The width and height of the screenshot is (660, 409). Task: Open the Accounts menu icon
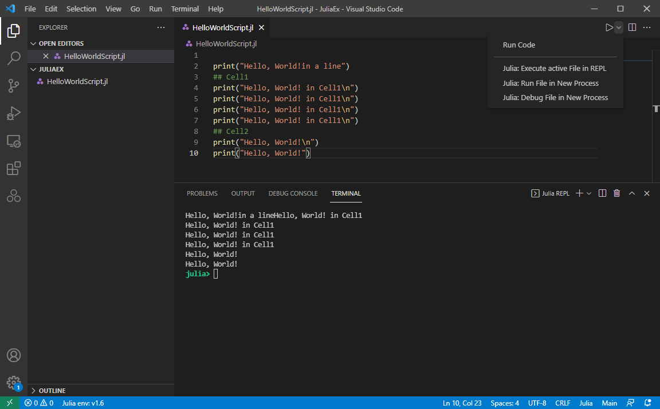click(x=14, y=356)
